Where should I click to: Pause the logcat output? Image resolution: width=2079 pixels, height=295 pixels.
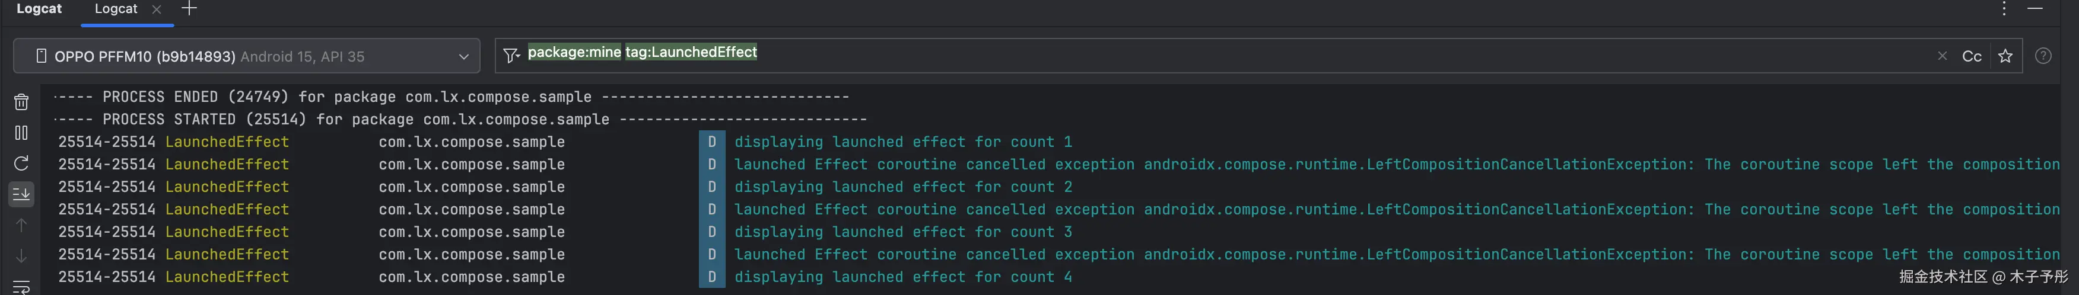[x=22, y=133]
